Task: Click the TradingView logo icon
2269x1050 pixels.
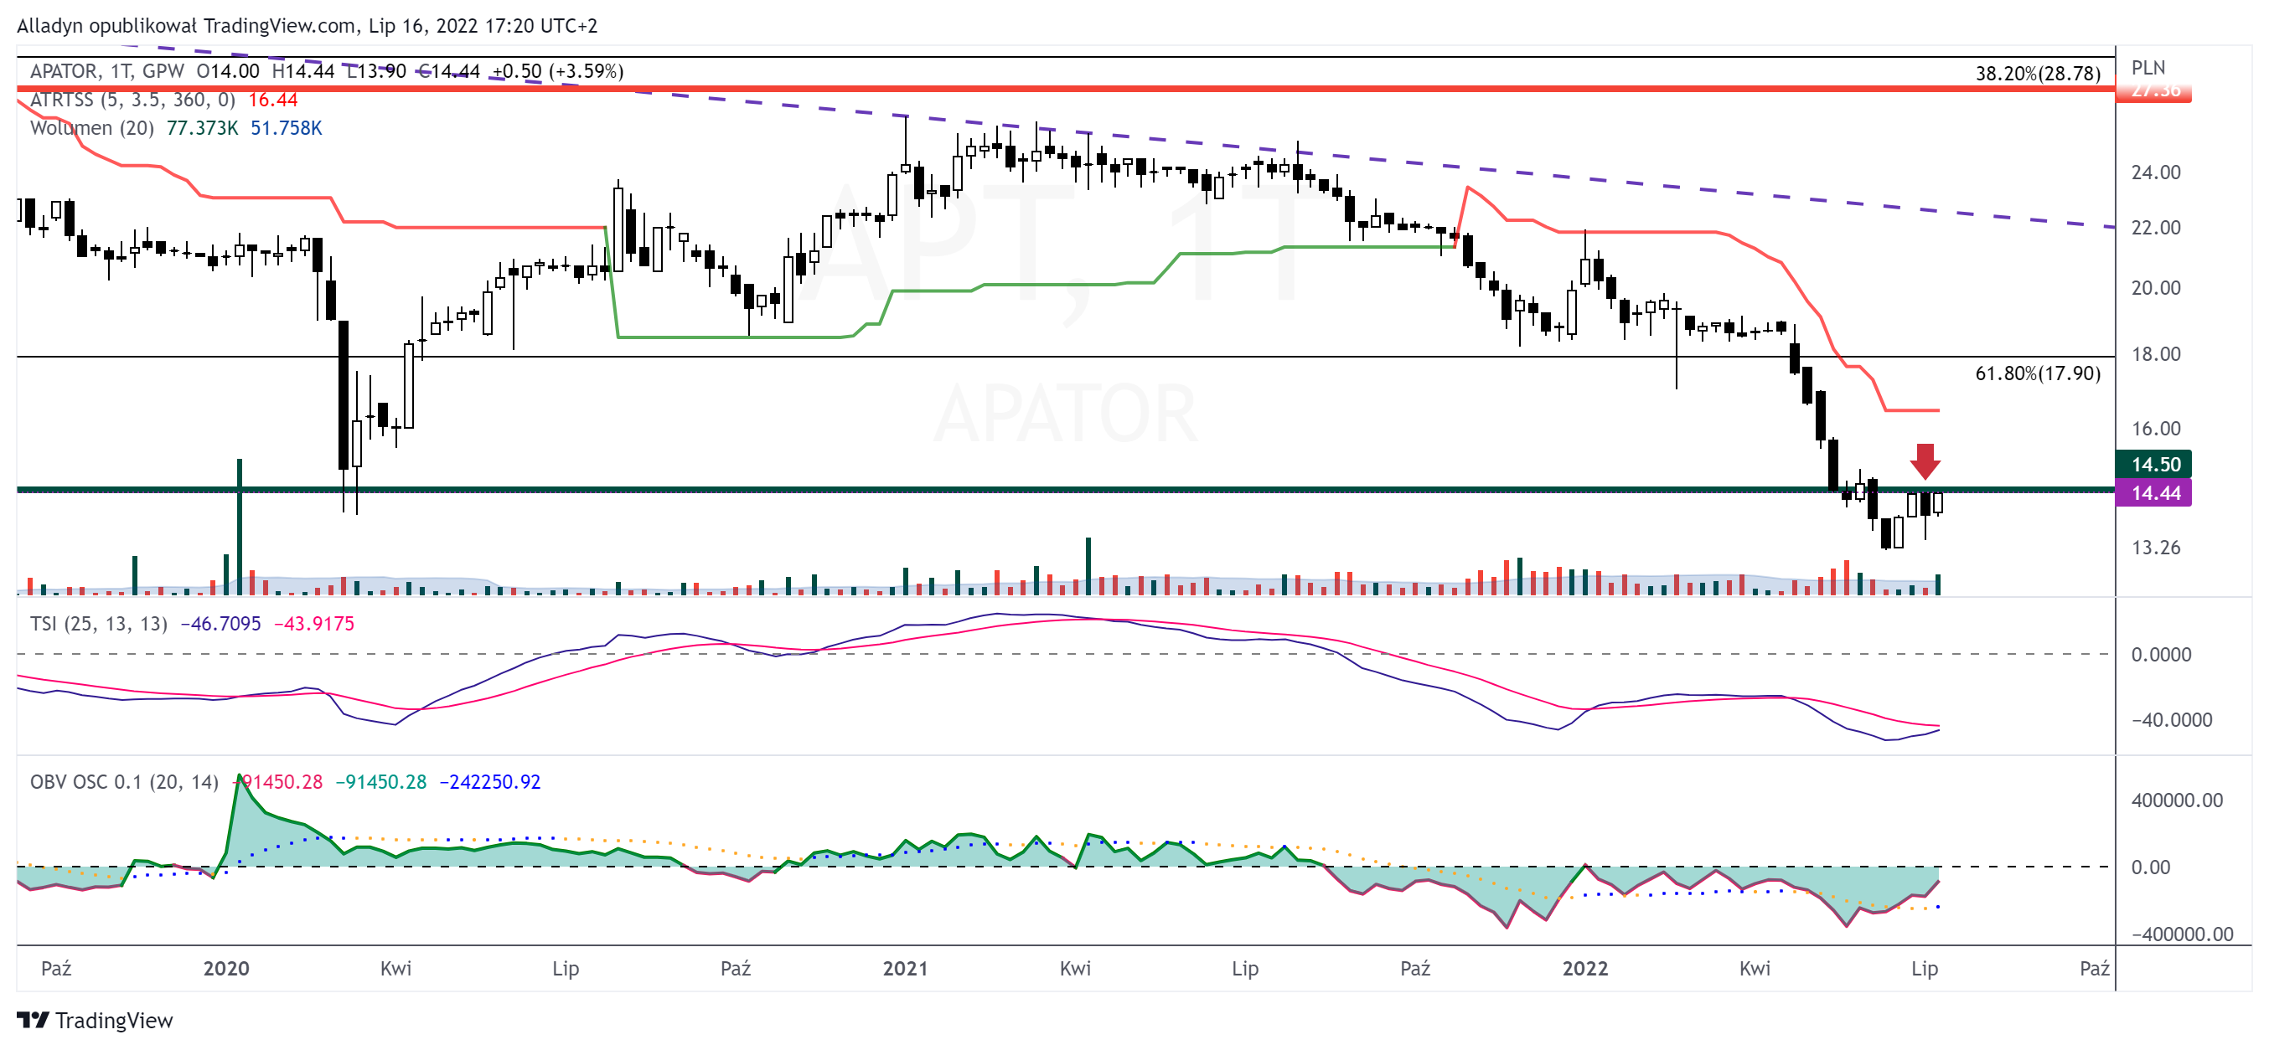Action: (x=33, y=1020)
